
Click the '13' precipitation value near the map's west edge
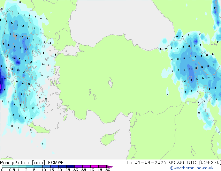(4, 89)
